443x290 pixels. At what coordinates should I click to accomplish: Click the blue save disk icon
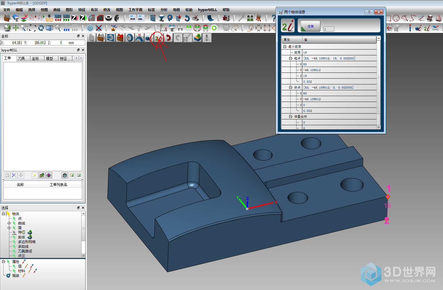(111, 38)
